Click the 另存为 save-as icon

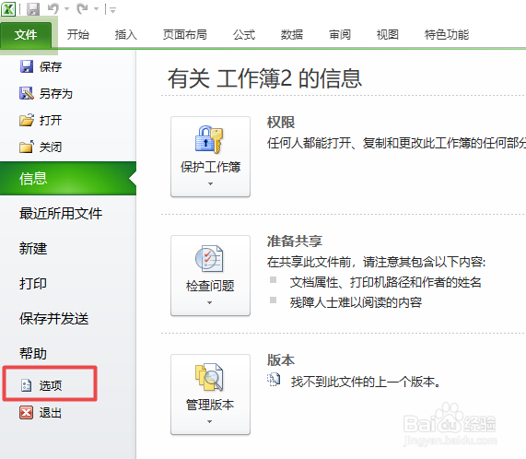click(x=27, y=93)
